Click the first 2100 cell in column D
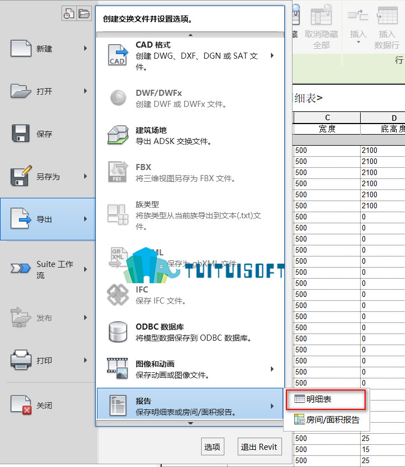Screen dimensions: 405x467 (383, 151)
